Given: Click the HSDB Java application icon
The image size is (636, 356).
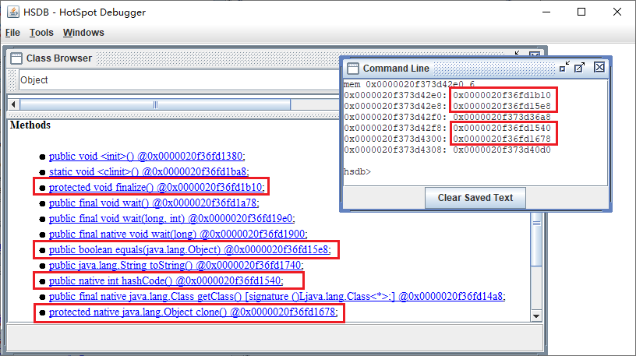Looking at the screenshot, I should tap(13, 12).
